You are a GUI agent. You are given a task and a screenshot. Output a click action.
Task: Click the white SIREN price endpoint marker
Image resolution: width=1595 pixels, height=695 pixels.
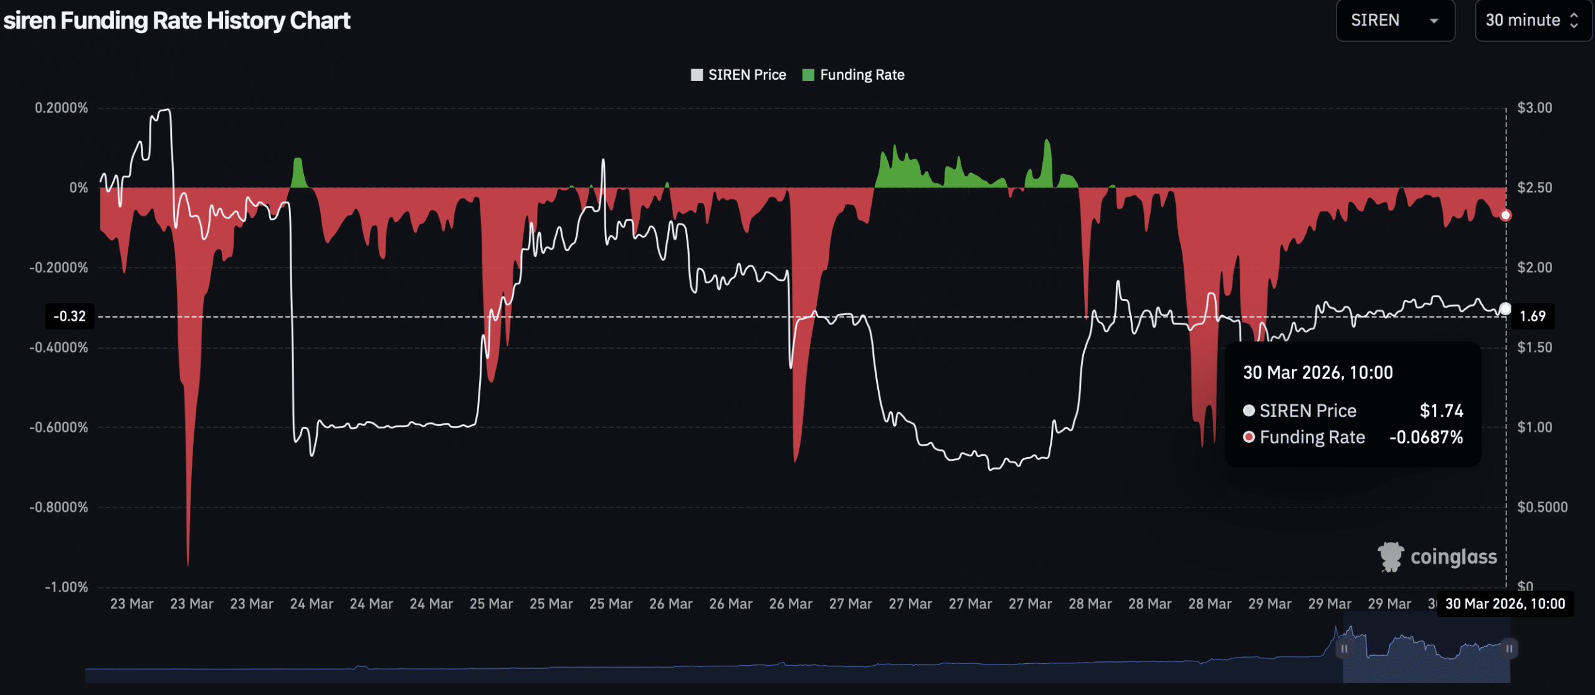(x=1505, y=308)
